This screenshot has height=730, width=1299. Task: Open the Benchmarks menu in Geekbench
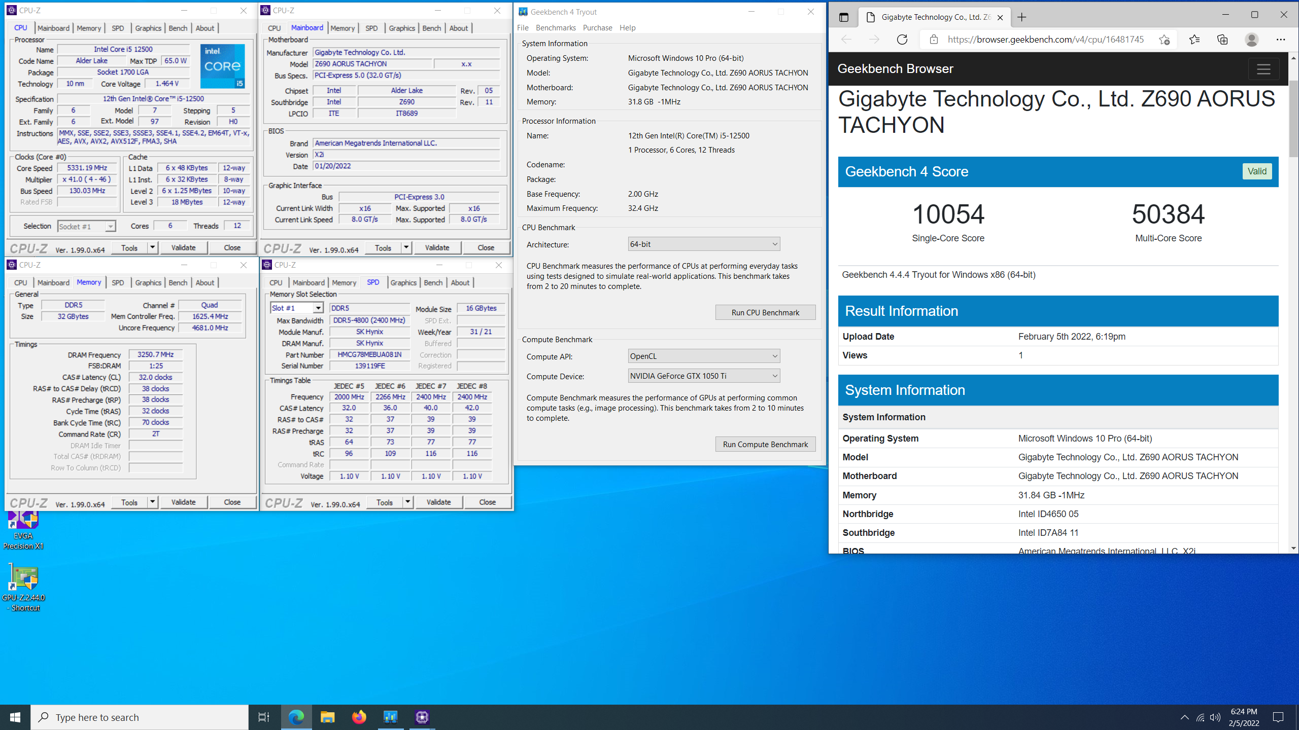[556, 27]
